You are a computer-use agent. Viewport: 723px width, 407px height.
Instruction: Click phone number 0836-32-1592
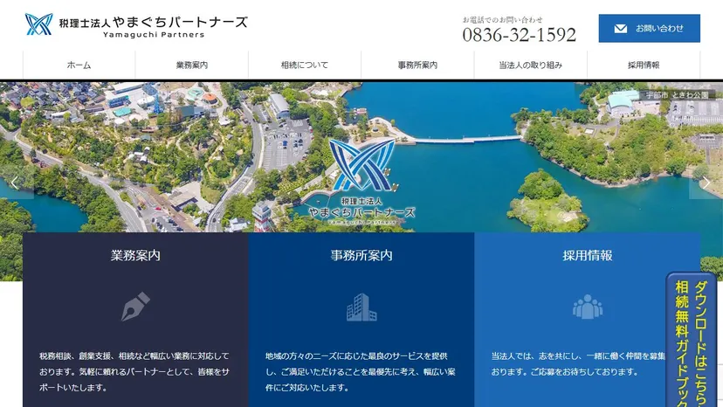[520, 35]
